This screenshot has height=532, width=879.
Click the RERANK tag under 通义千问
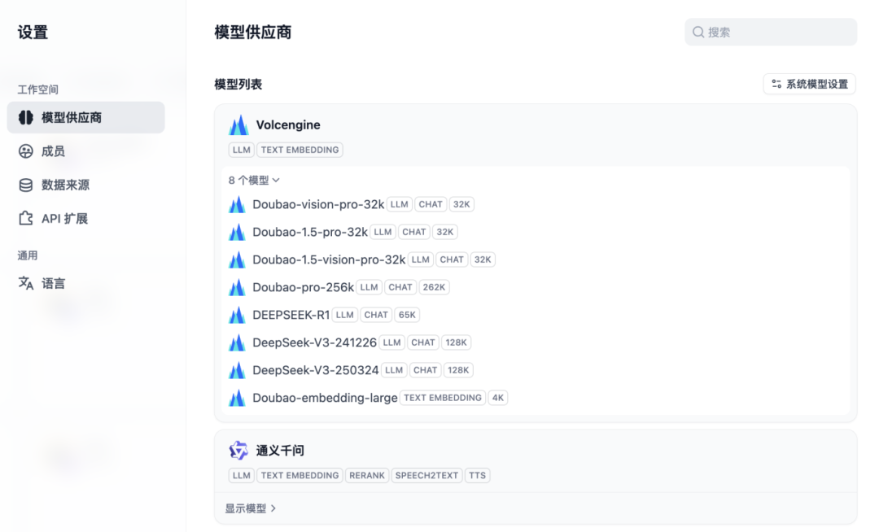click(367, 475)
